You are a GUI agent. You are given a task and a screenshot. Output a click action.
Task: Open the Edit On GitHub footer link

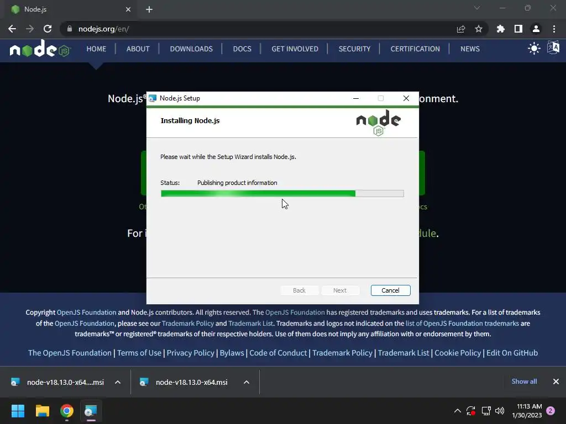(512, 353)
